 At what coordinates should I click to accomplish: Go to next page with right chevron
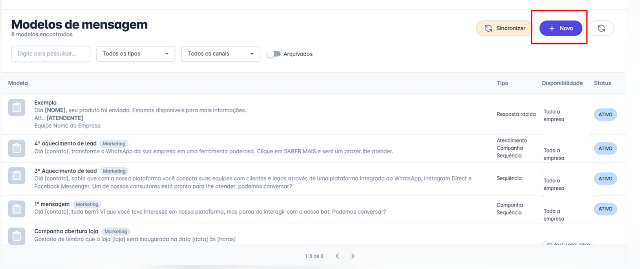coord(353,256)
